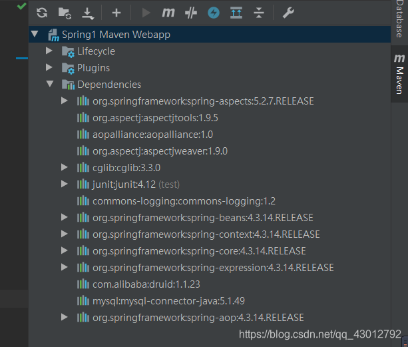Click library icon beside mysql-connector-java:5.1.49
The width and height of the screenshot is (408, 347).
pos(83,300)
